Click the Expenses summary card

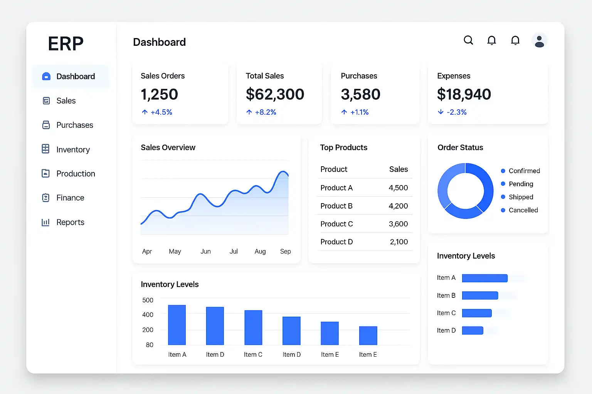point(488,94)
